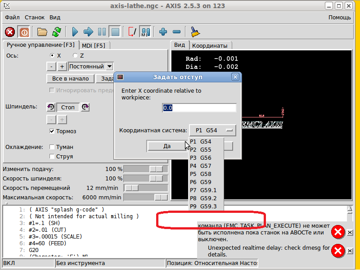Toggle the Emergency Stop red X button
The image size is (360, 270).
click(x=9, y=32)
